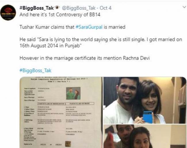The height and width of the screenshot is (148, 187).
Task: Open the Oct 4 timestamp link
Action: click(106, 8)
